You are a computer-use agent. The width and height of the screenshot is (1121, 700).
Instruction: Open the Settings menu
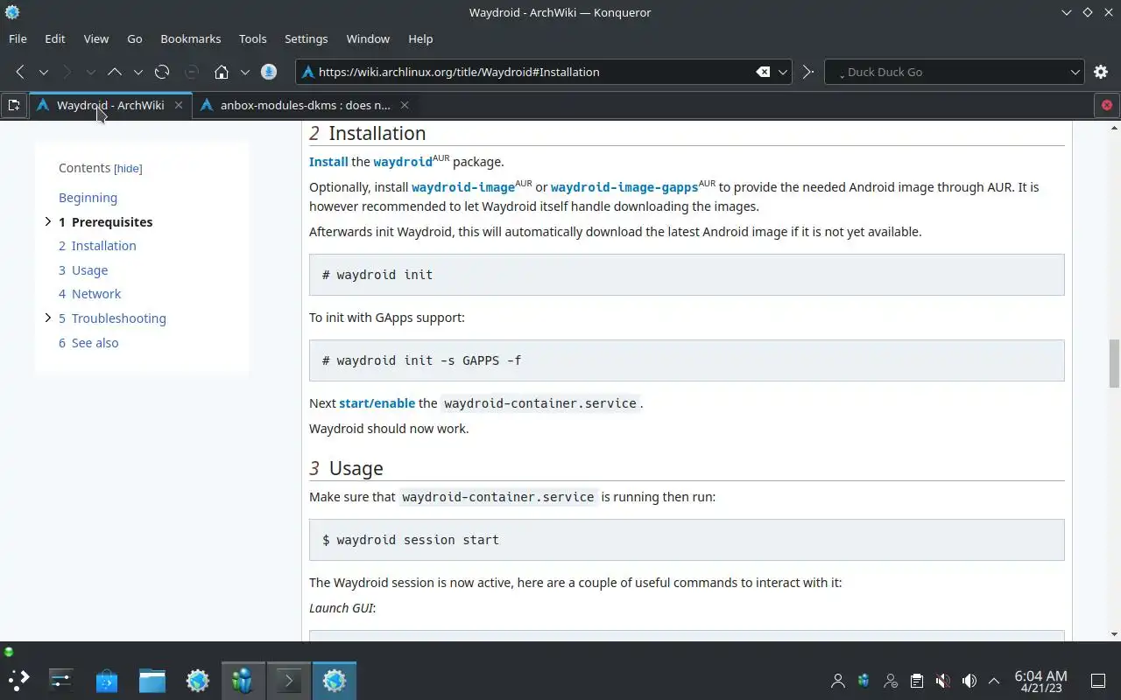307,38
